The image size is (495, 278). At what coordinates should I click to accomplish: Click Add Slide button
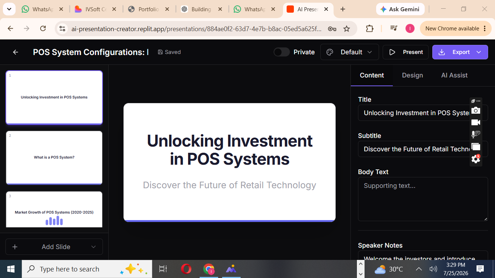click(54, 247)
